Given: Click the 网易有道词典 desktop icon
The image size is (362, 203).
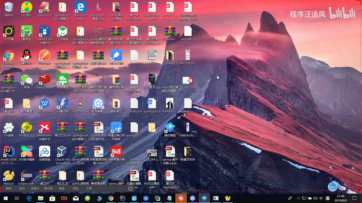Looking at the screenshot, I should pos(116,153).
